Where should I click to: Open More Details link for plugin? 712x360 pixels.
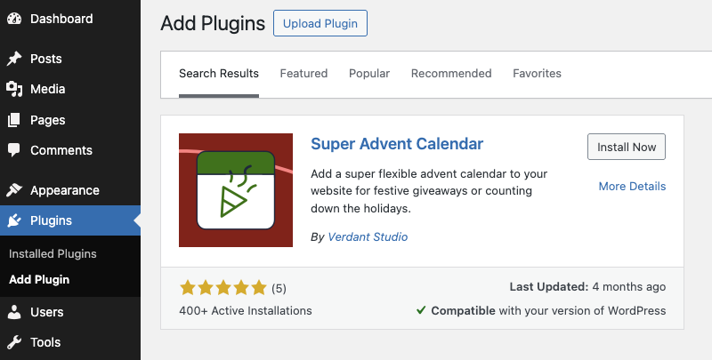(x=632, y=187)
